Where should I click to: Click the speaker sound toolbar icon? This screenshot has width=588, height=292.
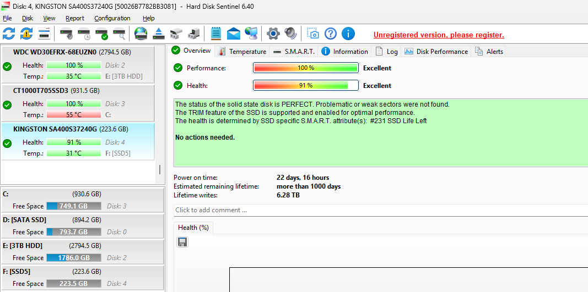290,34
